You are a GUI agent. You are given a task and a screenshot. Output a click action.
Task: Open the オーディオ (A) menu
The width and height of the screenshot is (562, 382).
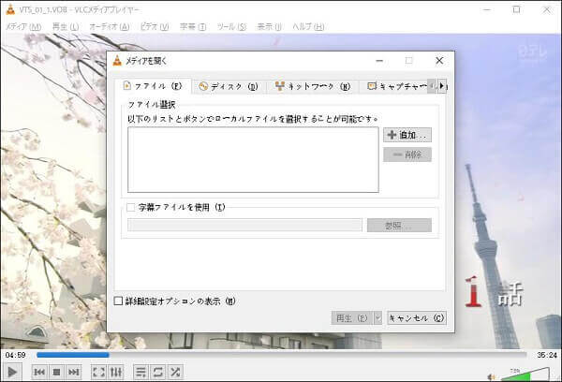point(110,26)
